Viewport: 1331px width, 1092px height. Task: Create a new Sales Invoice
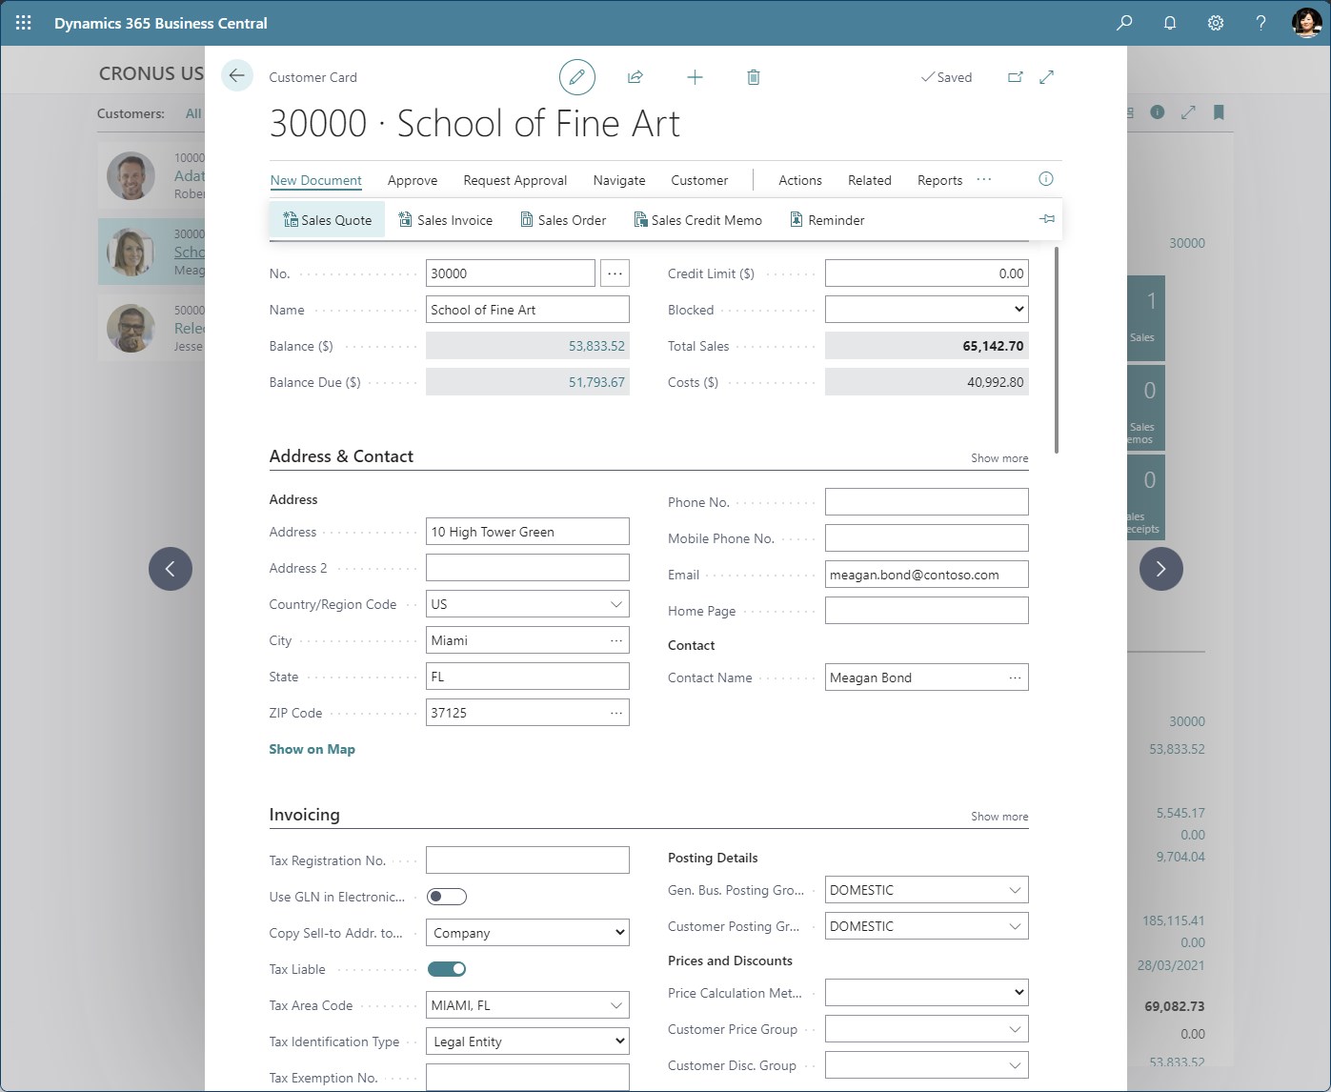pyautogui.click(x=445, y=219)
